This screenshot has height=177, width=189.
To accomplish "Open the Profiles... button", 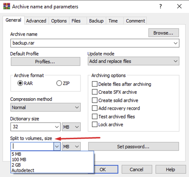I will (x=45, y=62).
